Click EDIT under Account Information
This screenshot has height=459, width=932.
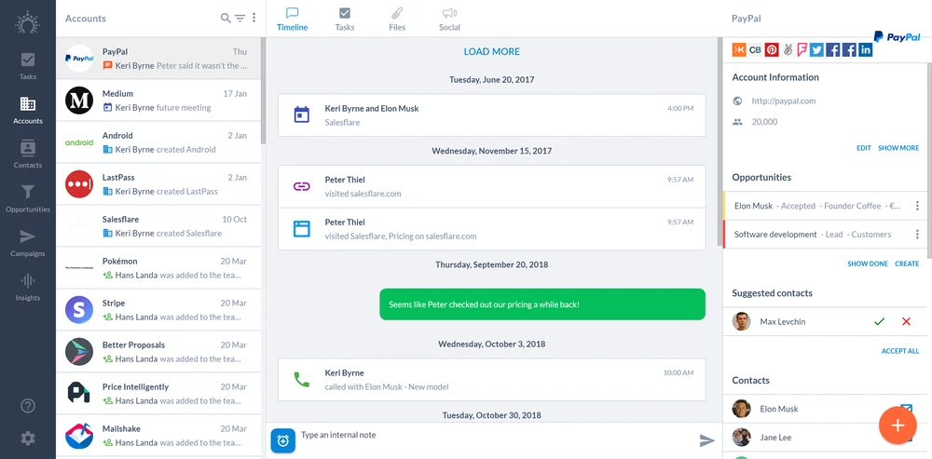click(x=864, y=148)
